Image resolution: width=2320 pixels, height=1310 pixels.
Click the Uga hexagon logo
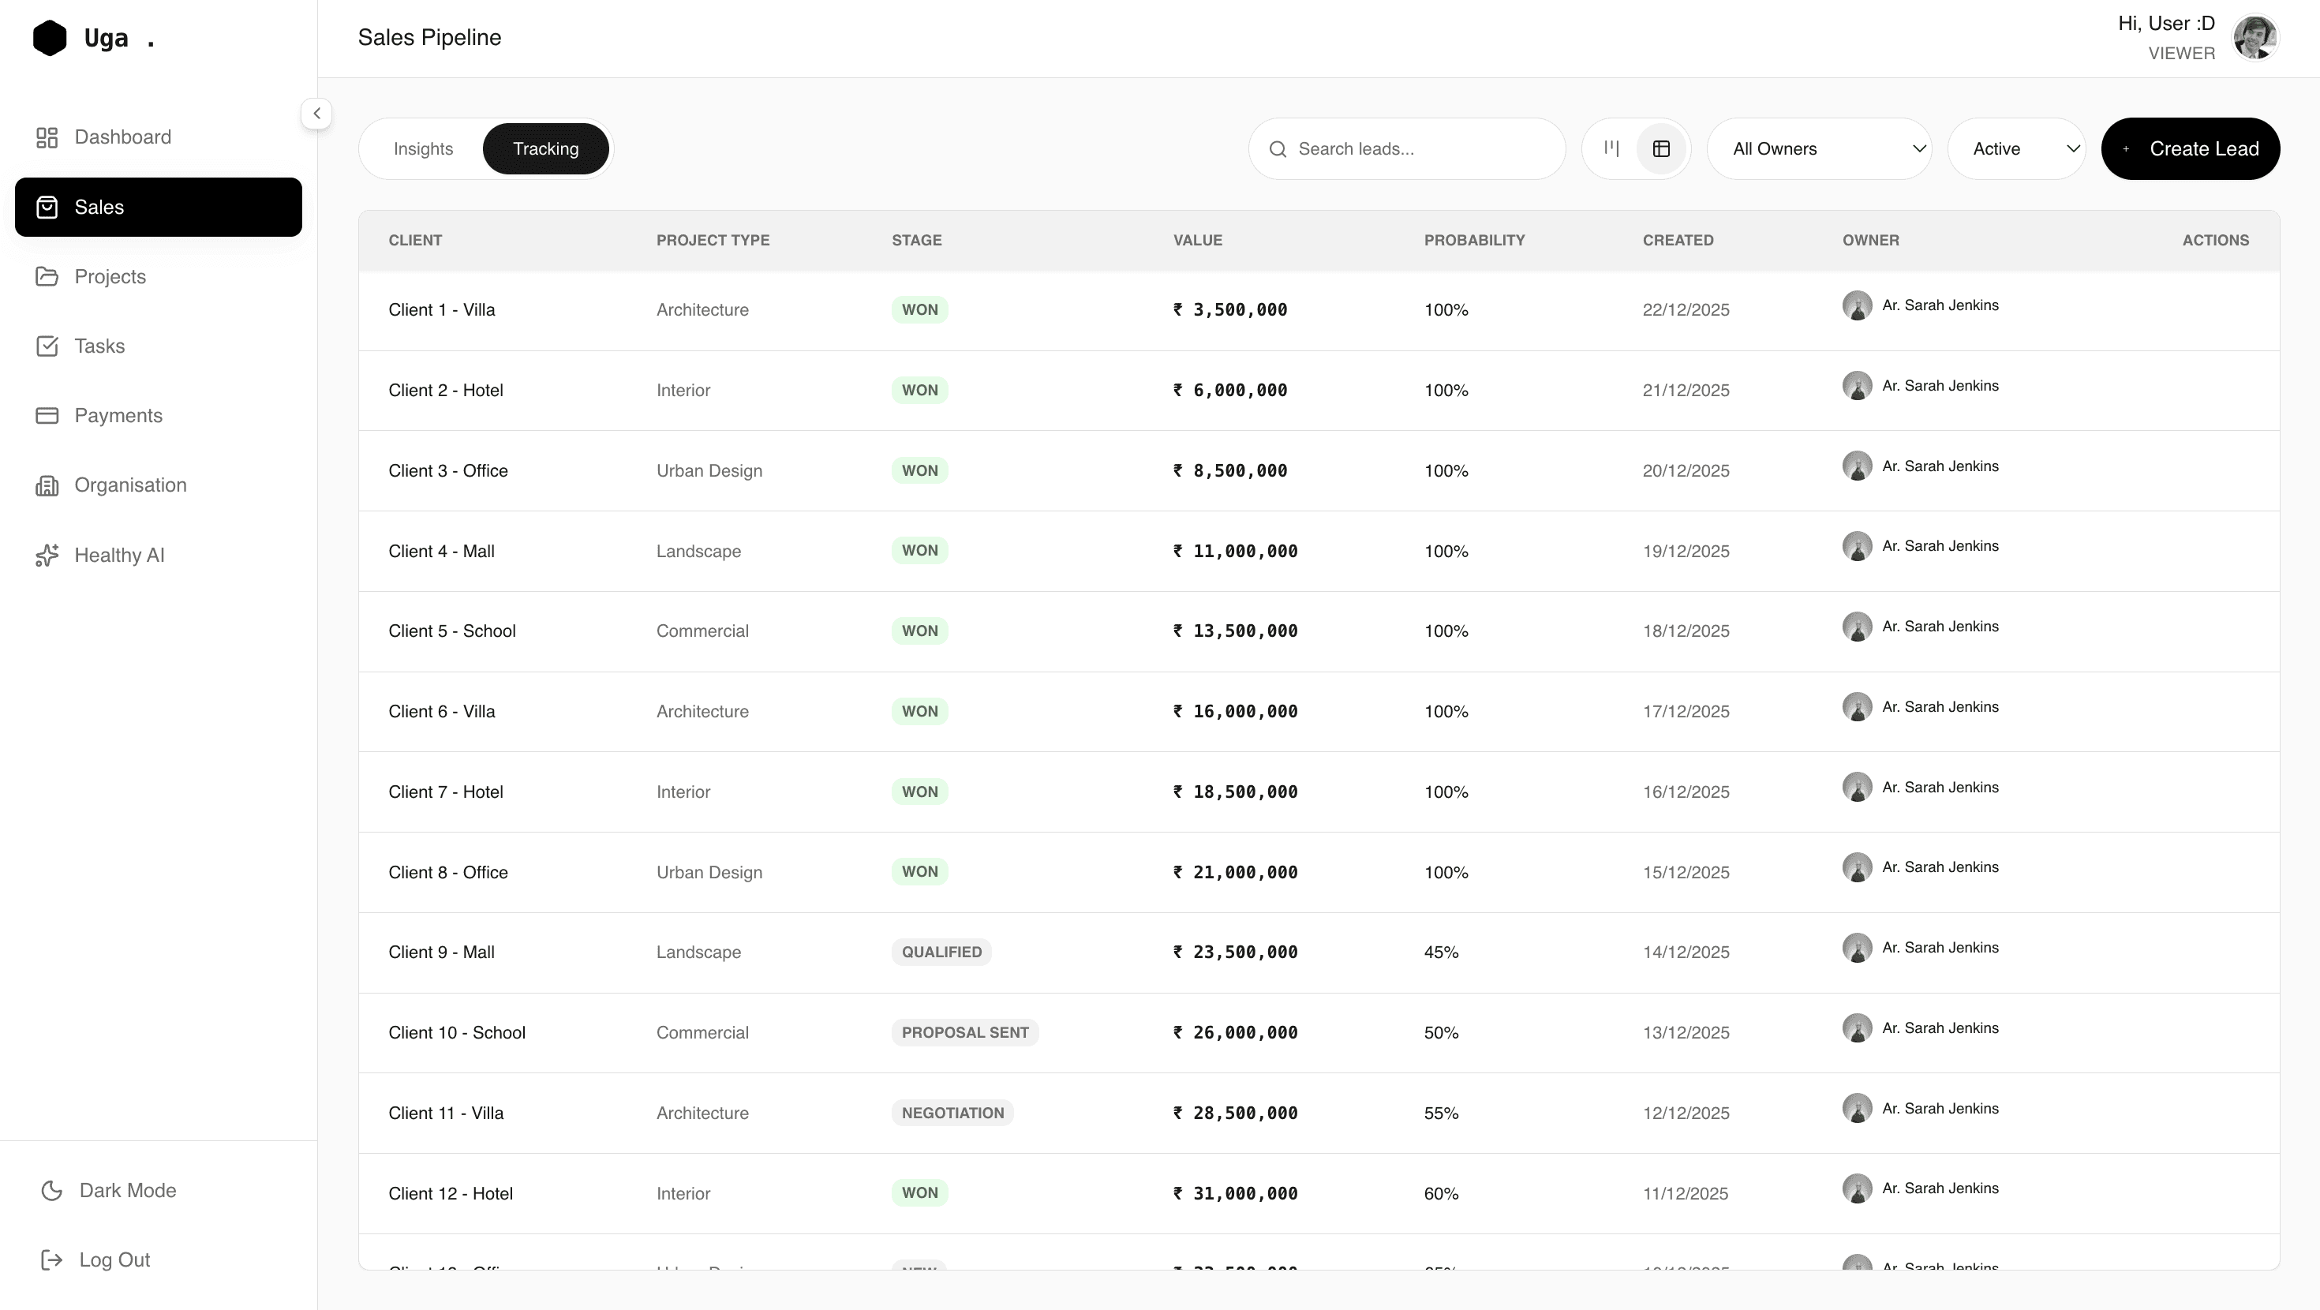tap(50, 38)
